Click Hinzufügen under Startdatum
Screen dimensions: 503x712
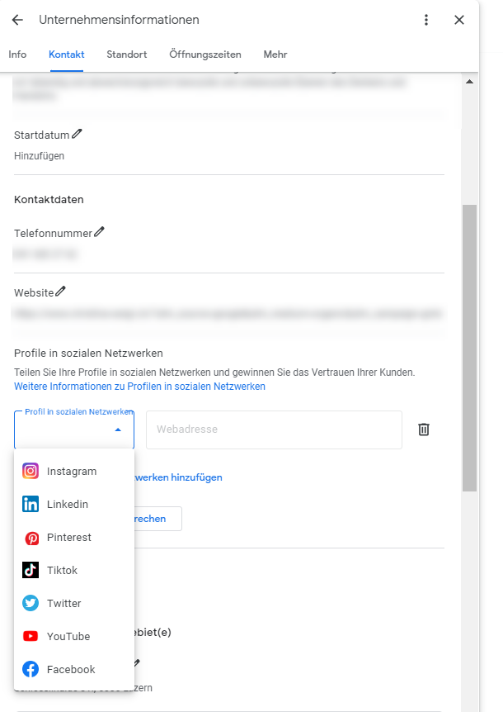(x=39, y=156)
